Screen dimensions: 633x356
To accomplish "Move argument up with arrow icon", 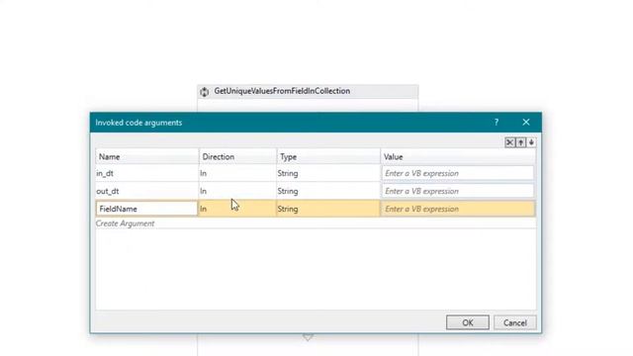I will pyautogui.click(x=521, y=142).
